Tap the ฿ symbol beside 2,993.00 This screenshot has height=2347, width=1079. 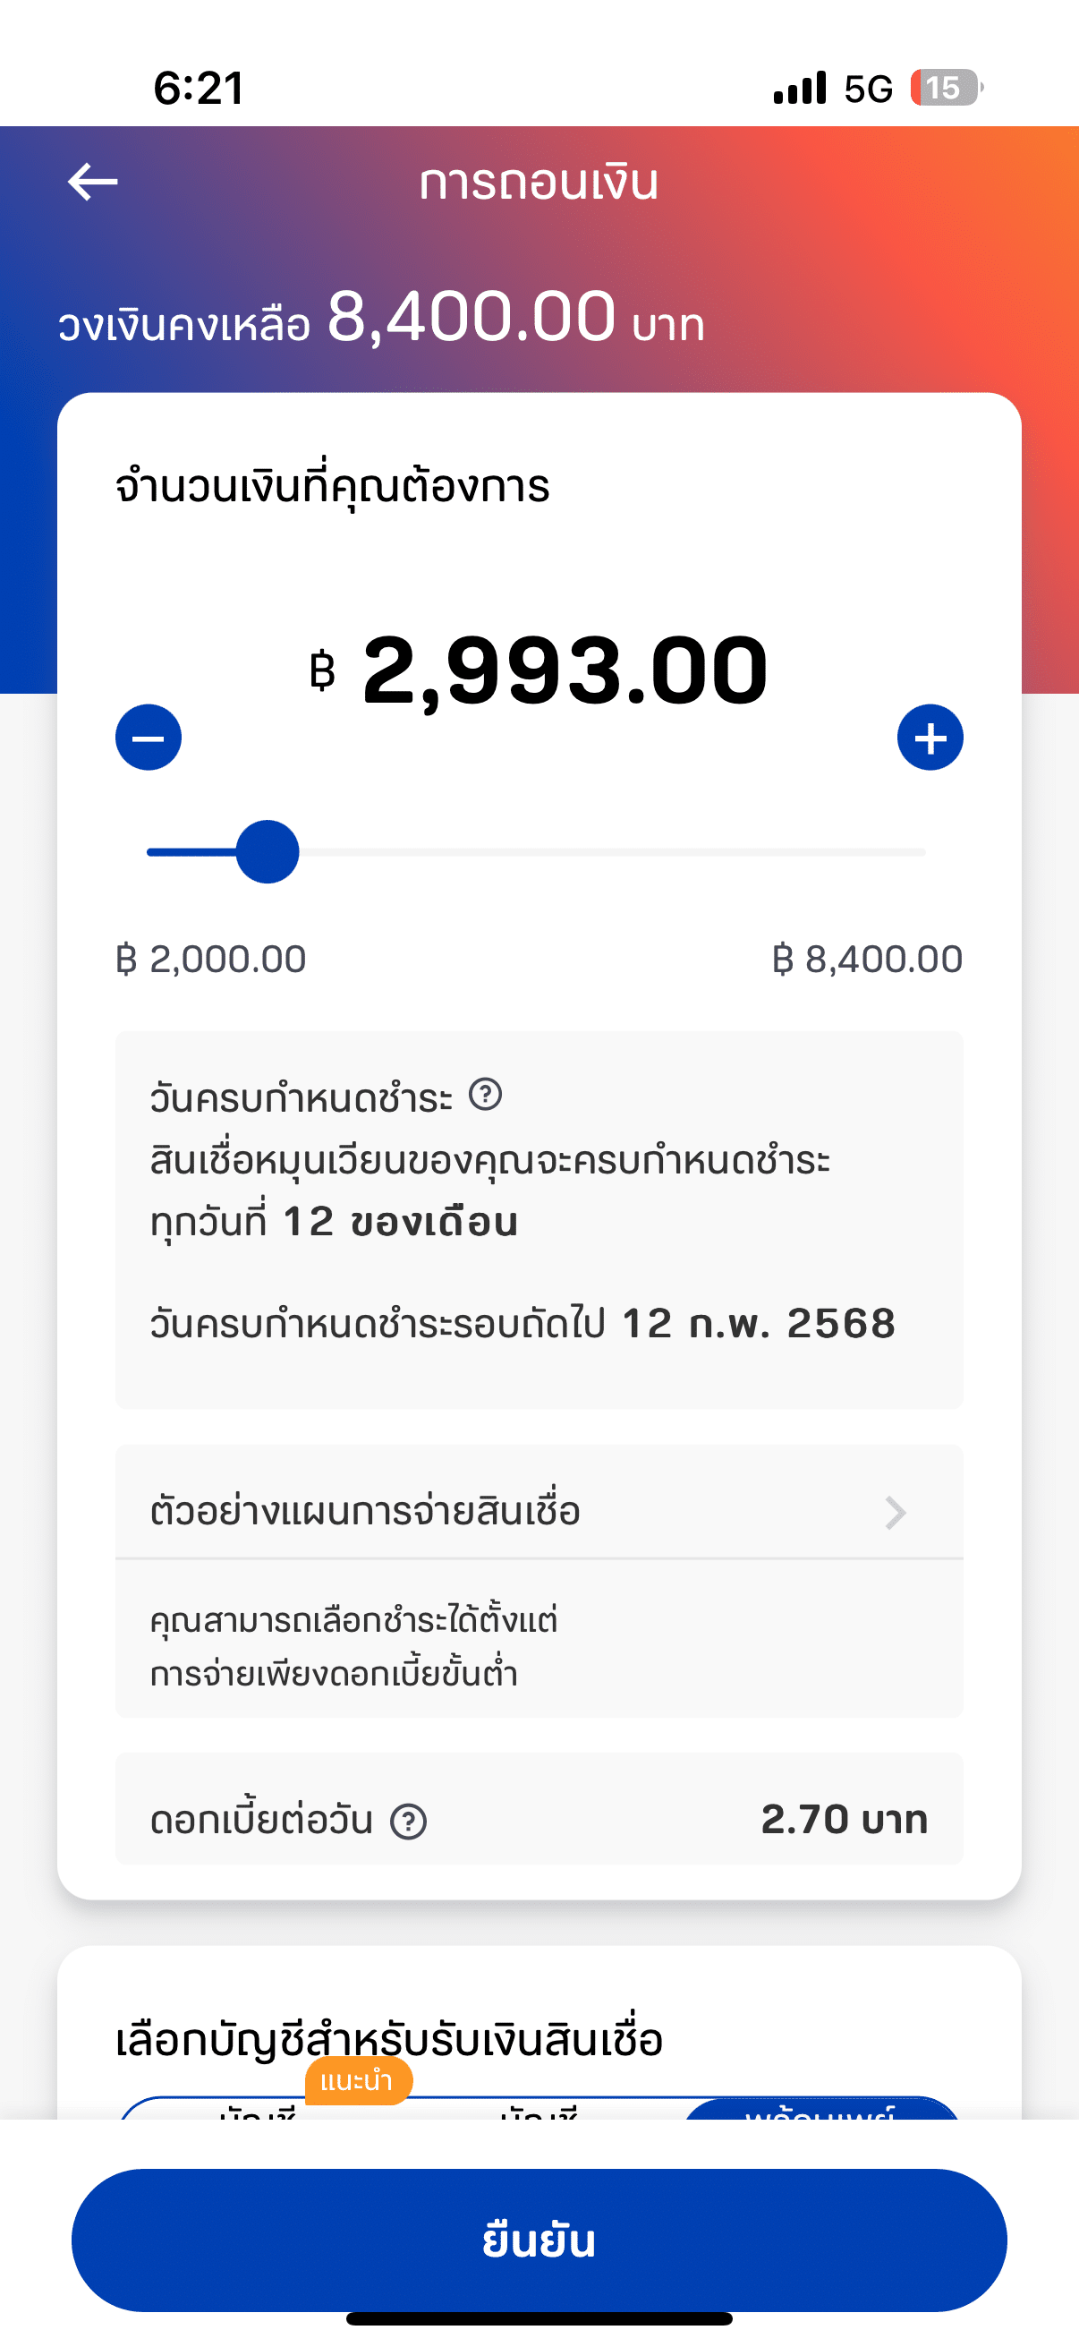[x=322, y=671]
